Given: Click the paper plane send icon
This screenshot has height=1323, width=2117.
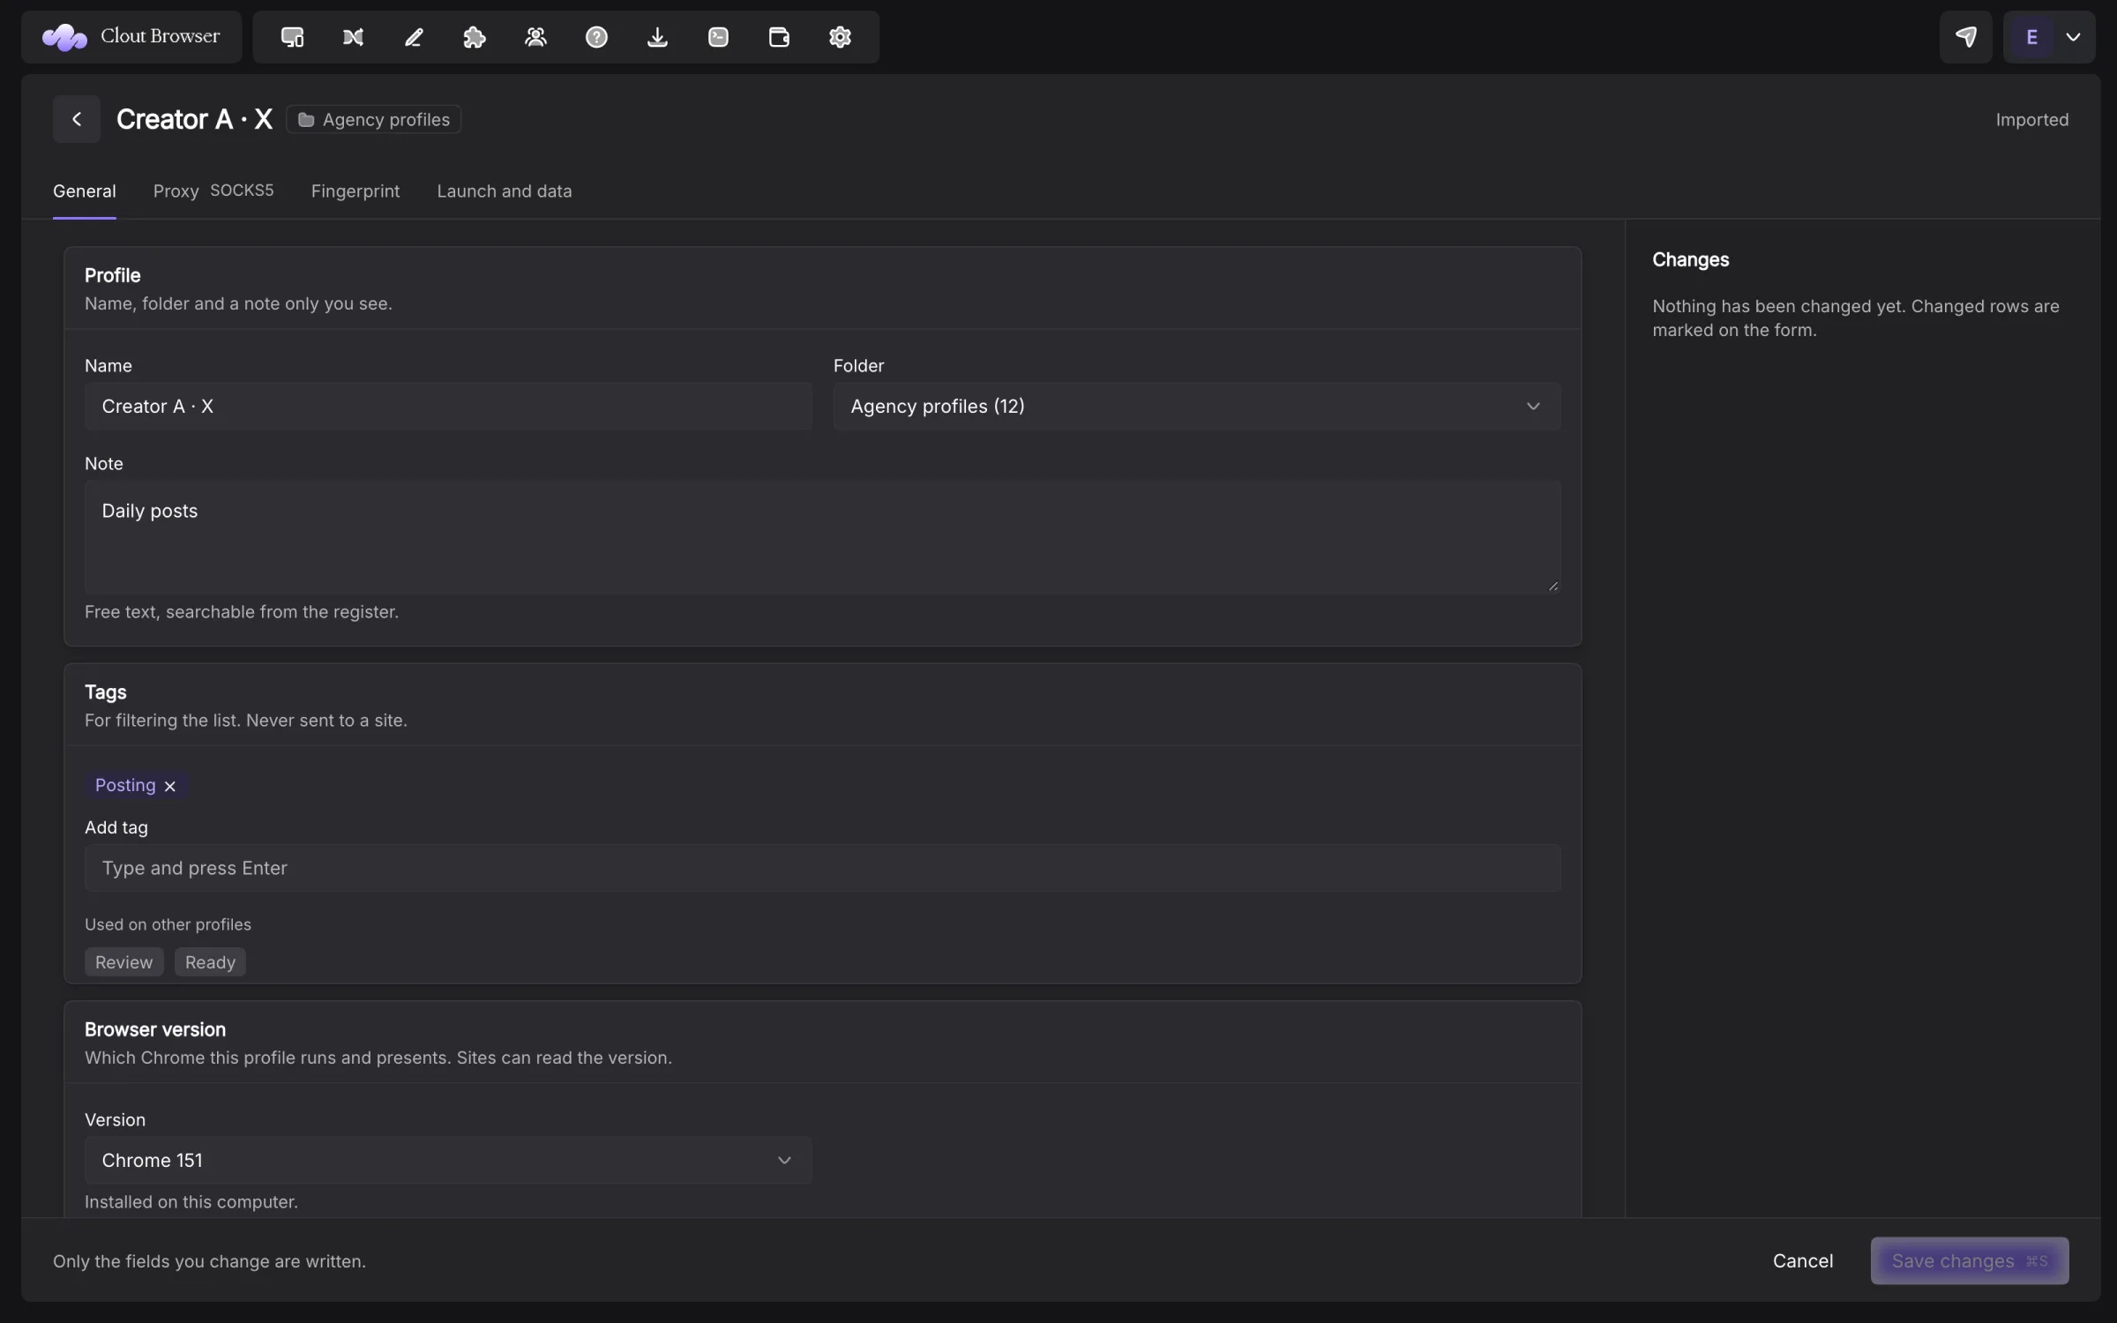Looking at the screenshot, I should pos(1965,37).
